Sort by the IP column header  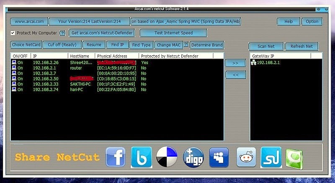pos(49,56)
